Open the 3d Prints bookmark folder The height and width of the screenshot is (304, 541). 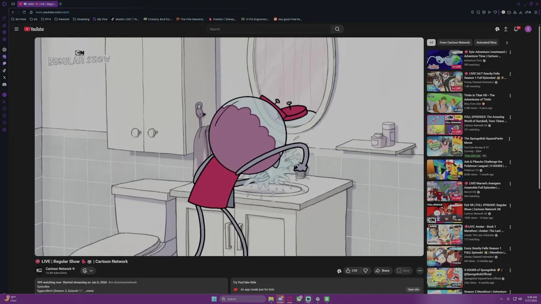19,19
